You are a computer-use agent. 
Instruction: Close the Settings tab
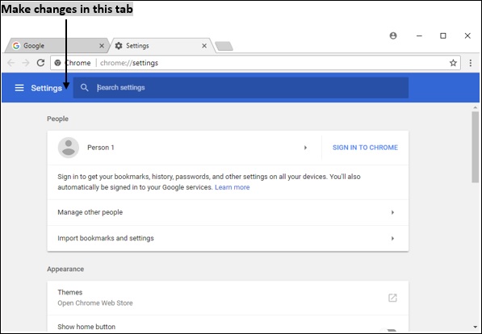[x=204, y=46]
